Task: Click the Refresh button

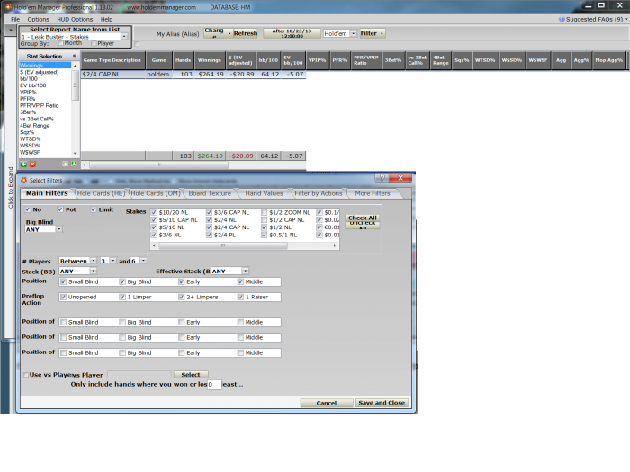Action: tap(246, 34)
